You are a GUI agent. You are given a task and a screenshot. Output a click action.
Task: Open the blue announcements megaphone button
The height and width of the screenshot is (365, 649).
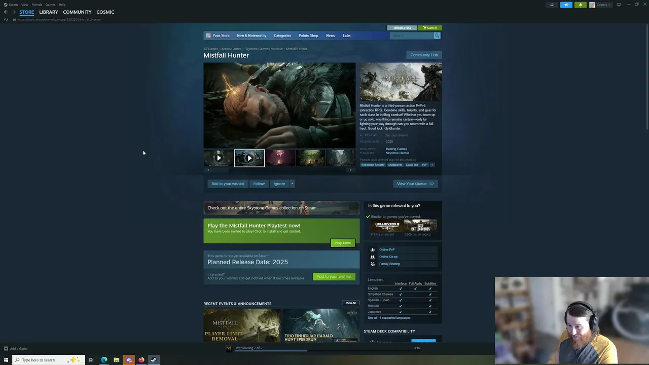(566, 5)
